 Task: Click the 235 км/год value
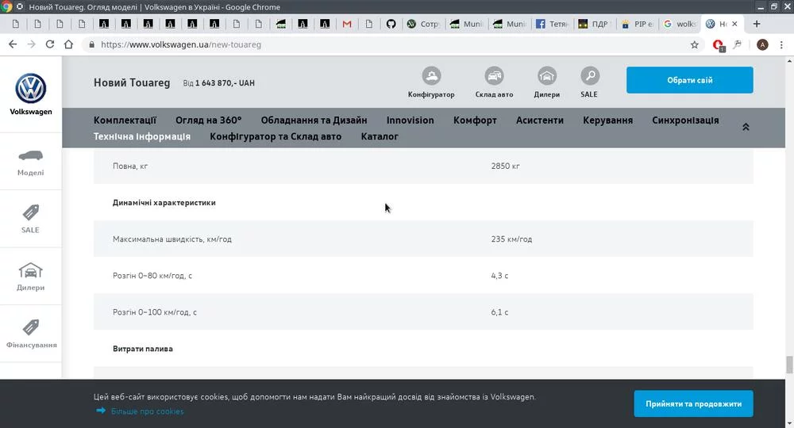tap(511, 239)
